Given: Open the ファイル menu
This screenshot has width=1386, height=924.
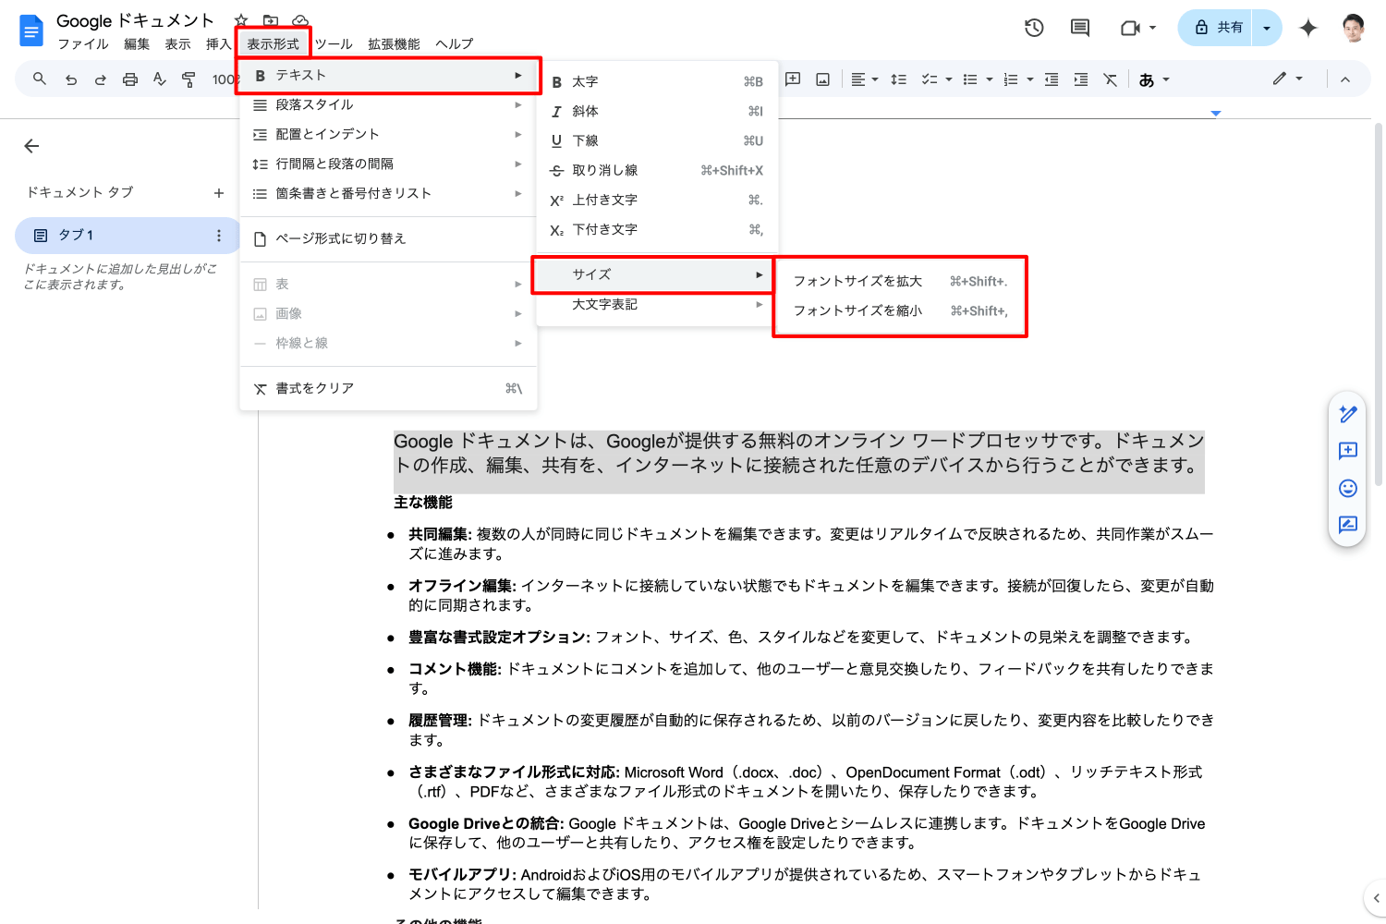Looking at the screenshot, I should click(x=83, y=43).
